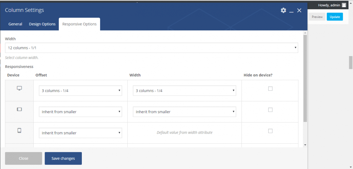Screen dimensions: 353x169
Task: Click the Hide on device? column header
Action: click(258, 75)
